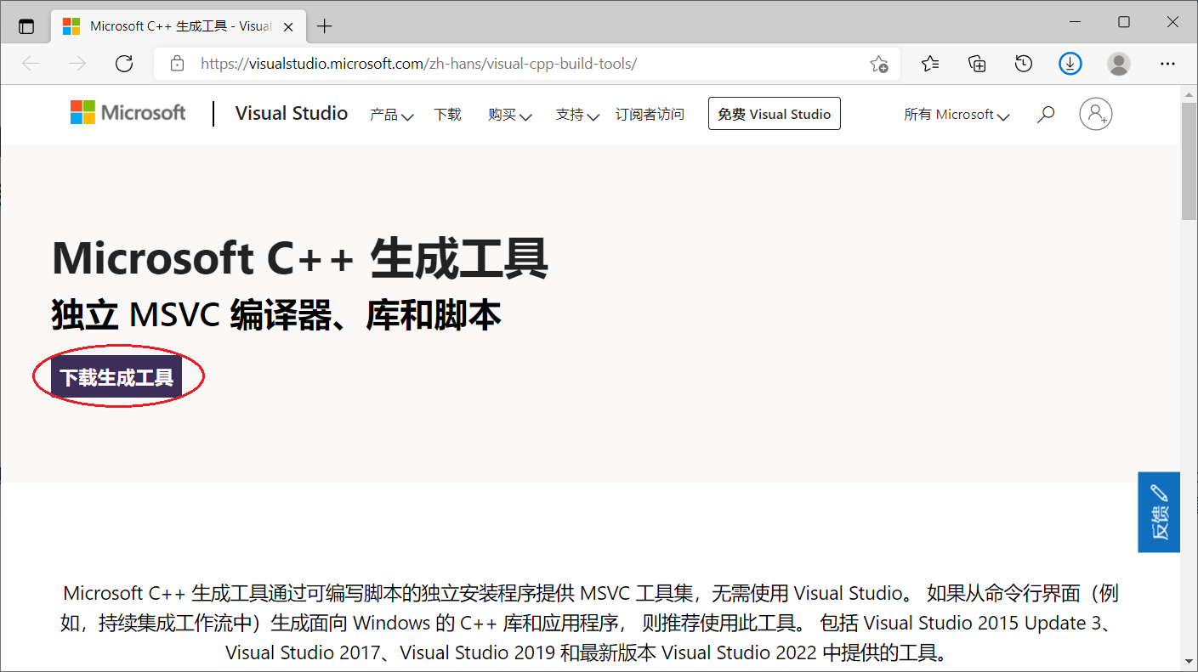Image resolution: width=1198 pixels, height=672 pixels.
Task: Reload the page using the refresh icon
Action: click(124, 63)
